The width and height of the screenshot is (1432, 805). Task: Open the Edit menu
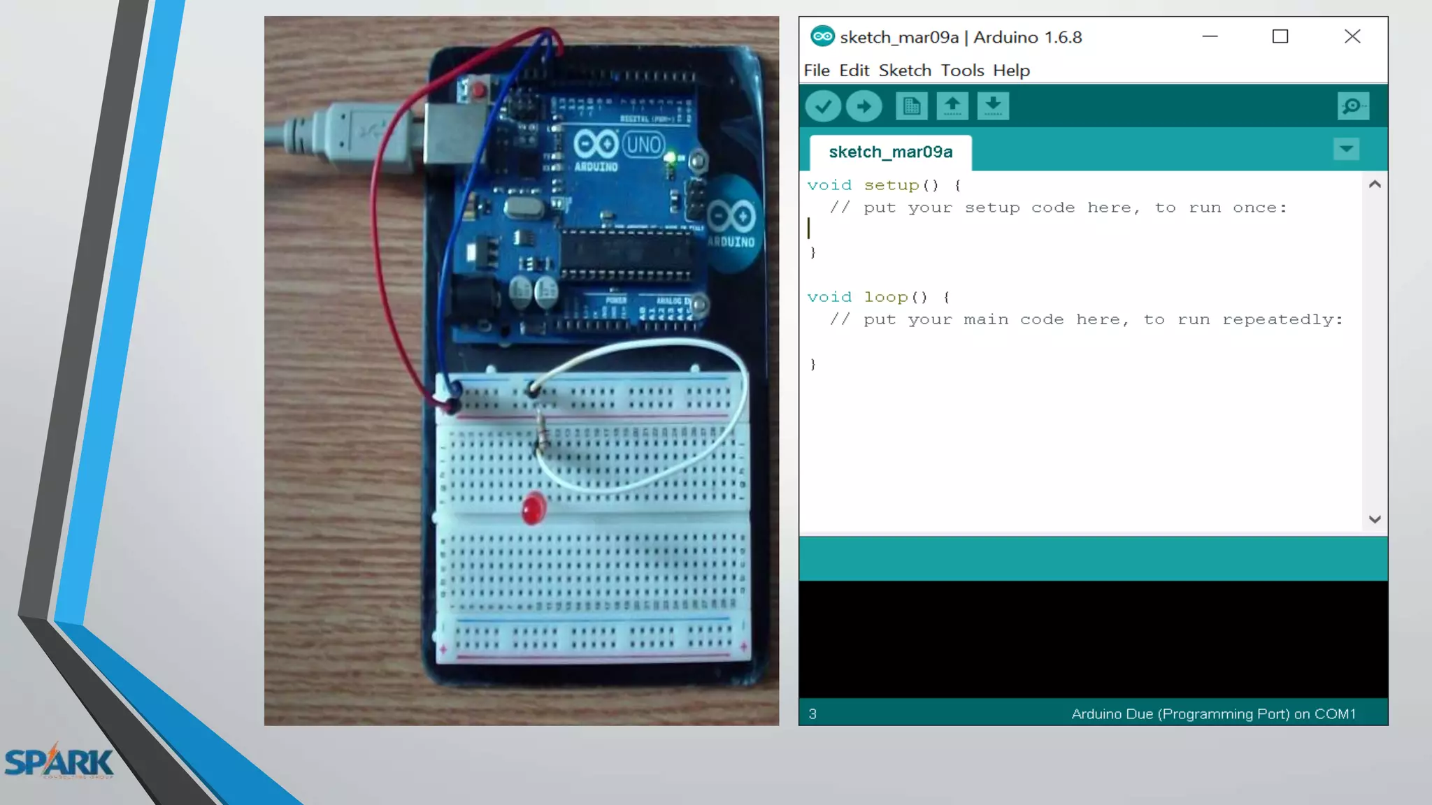(x=854, y=71)
